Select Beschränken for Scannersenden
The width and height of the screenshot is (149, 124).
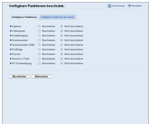point(39,40)
